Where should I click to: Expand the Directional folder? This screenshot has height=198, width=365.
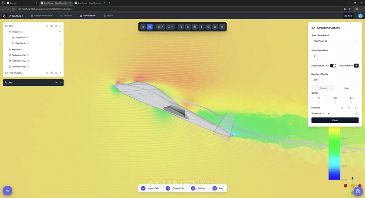click(60, 43)
